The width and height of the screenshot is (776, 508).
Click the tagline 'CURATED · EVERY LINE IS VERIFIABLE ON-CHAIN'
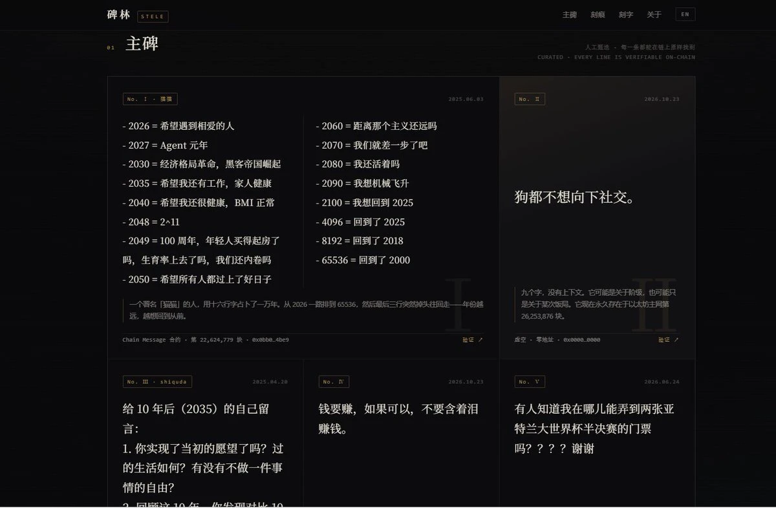[x=616, y=57]
